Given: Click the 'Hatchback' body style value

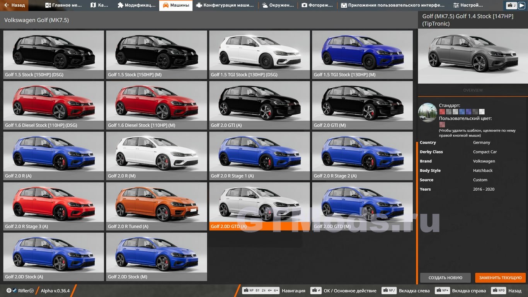Looking at the screenshot, I should [483, 171].
